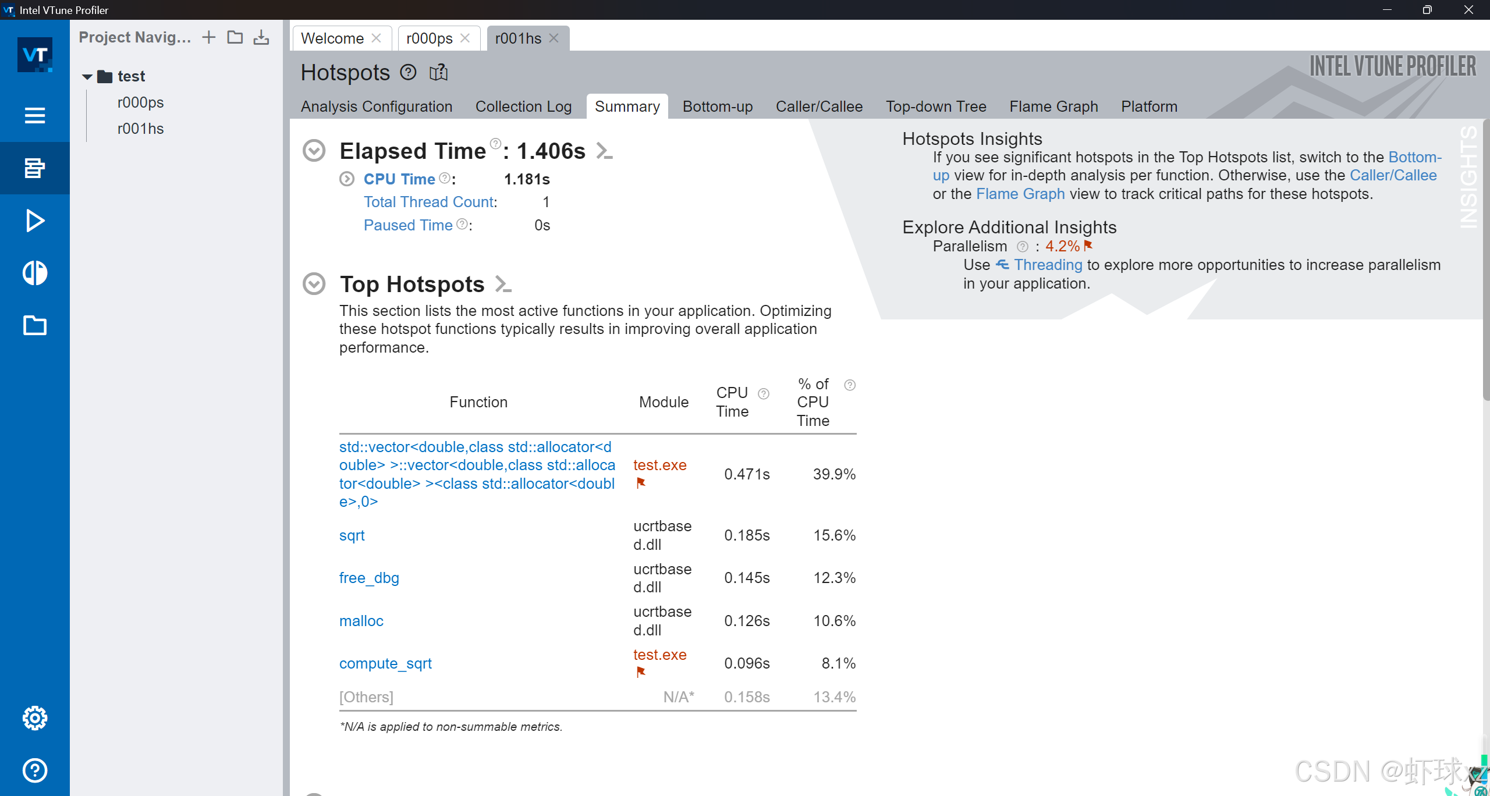
Task: Open the hamburger menu in the sidebar
Action: click(35, 115)
